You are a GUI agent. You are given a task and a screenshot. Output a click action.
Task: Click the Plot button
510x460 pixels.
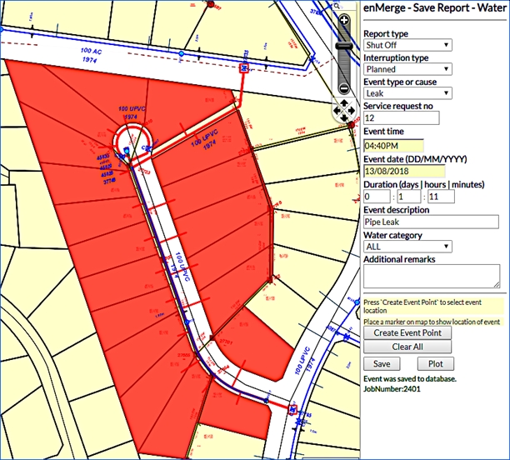(435, 363)
